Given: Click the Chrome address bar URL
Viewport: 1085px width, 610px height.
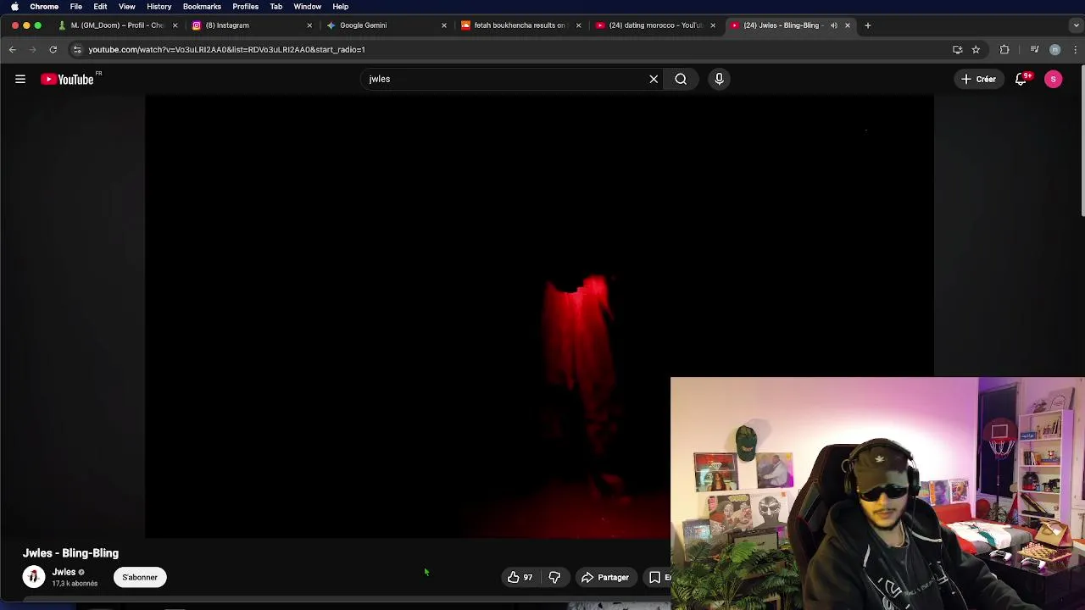Looking at the screenshot, I should 226,49.
